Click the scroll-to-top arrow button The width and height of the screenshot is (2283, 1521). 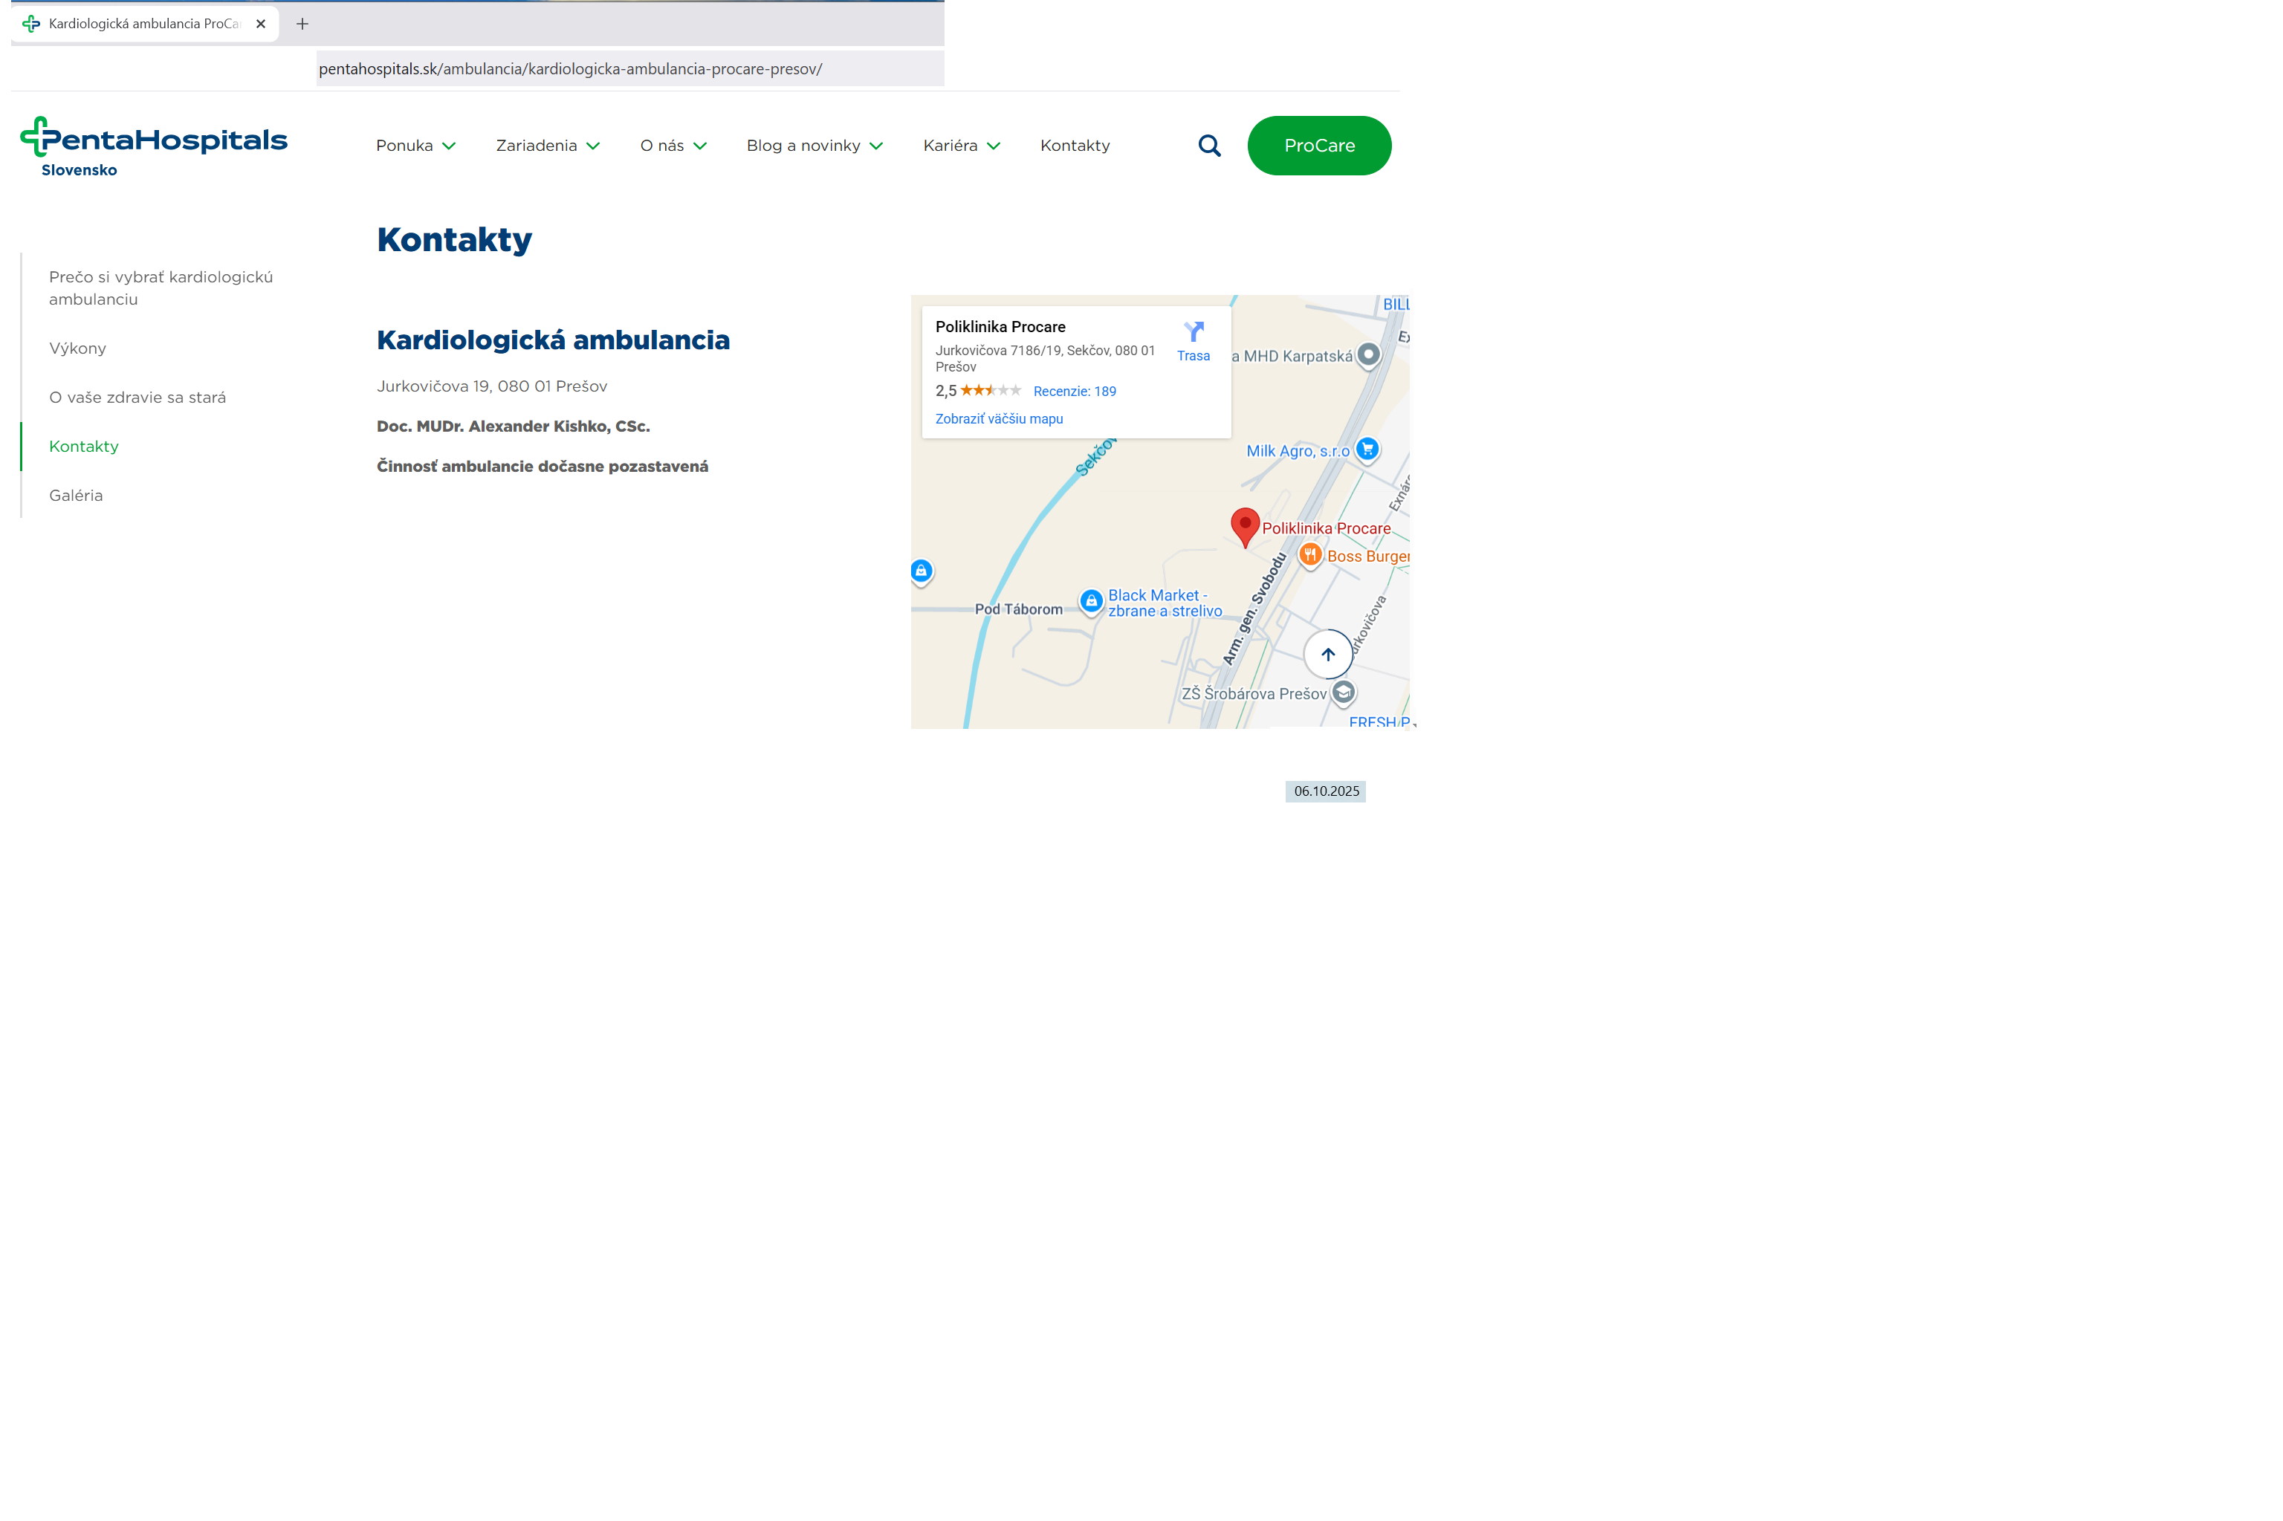(x=1327, y=655)
